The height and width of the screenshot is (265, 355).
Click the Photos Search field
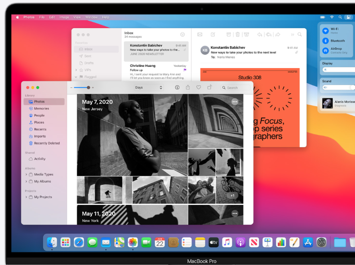click(x=235, y=87)
